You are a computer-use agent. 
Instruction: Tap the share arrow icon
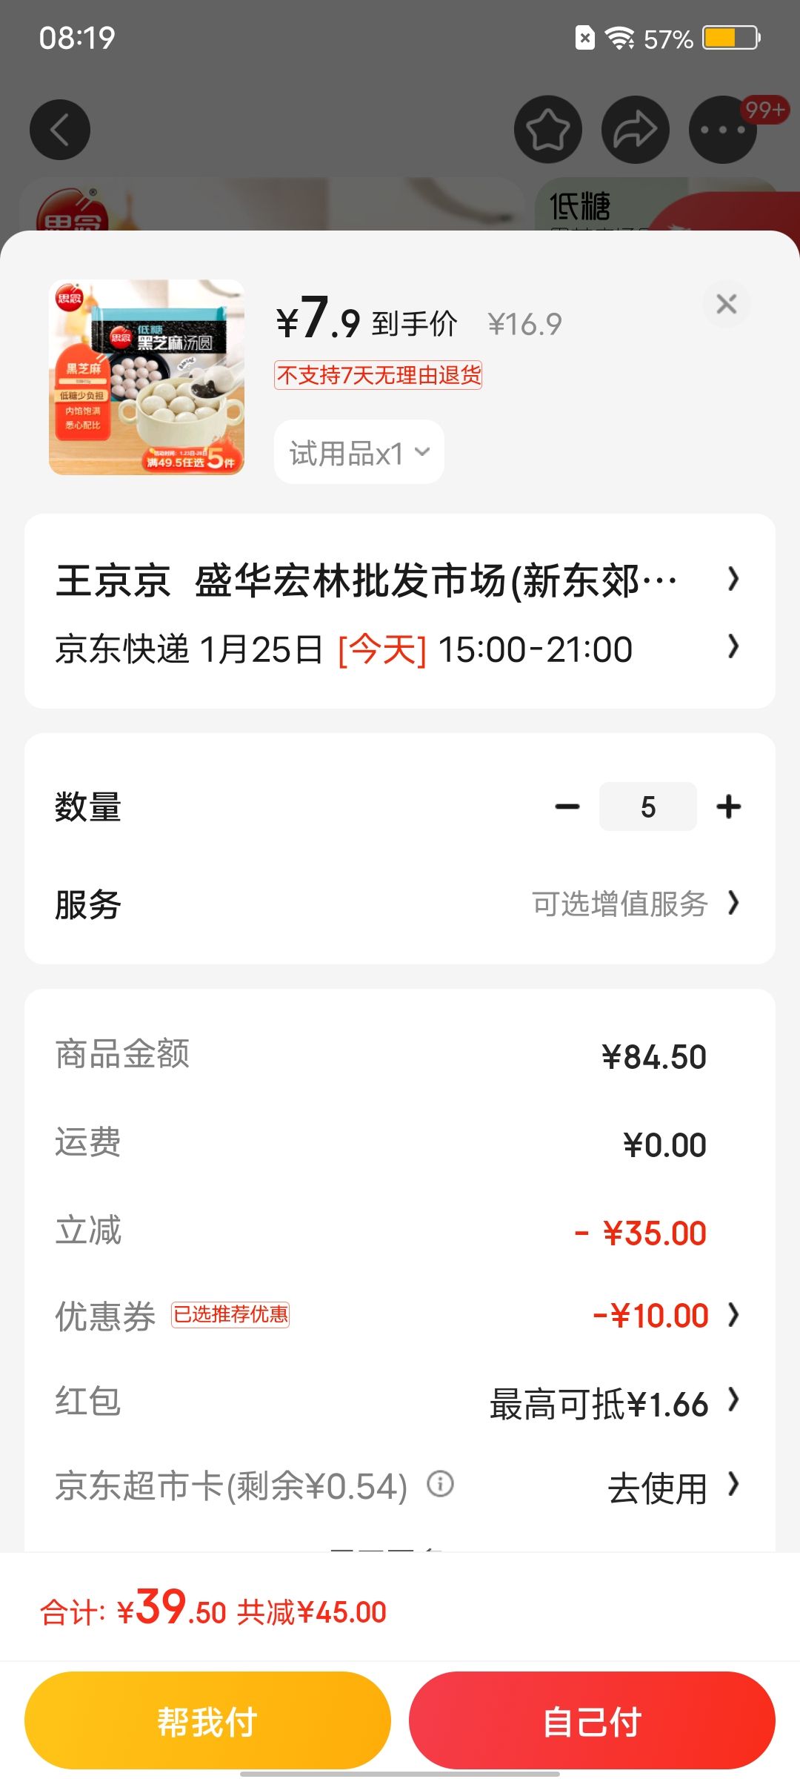coord(636,130)
